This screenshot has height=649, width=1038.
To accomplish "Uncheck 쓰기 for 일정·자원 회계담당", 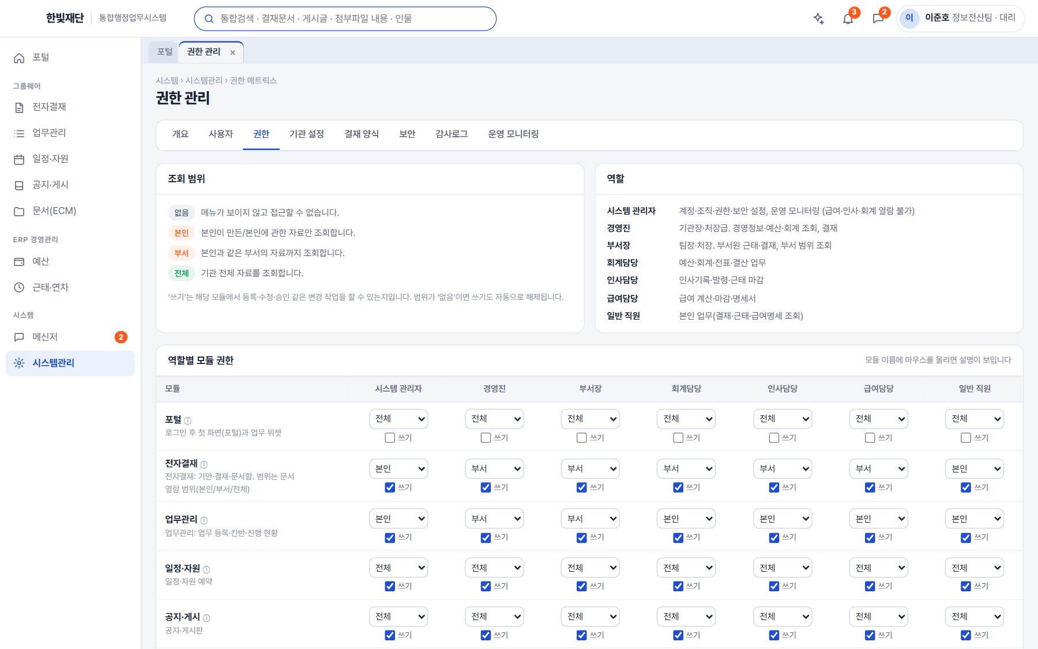I will (678, 586).
